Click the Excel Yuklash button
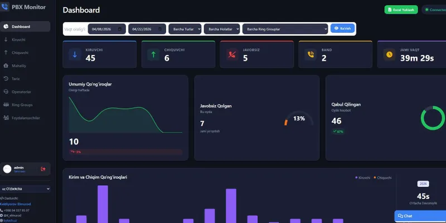This screenshot has width=446, height=223. (x=401, y=9)
